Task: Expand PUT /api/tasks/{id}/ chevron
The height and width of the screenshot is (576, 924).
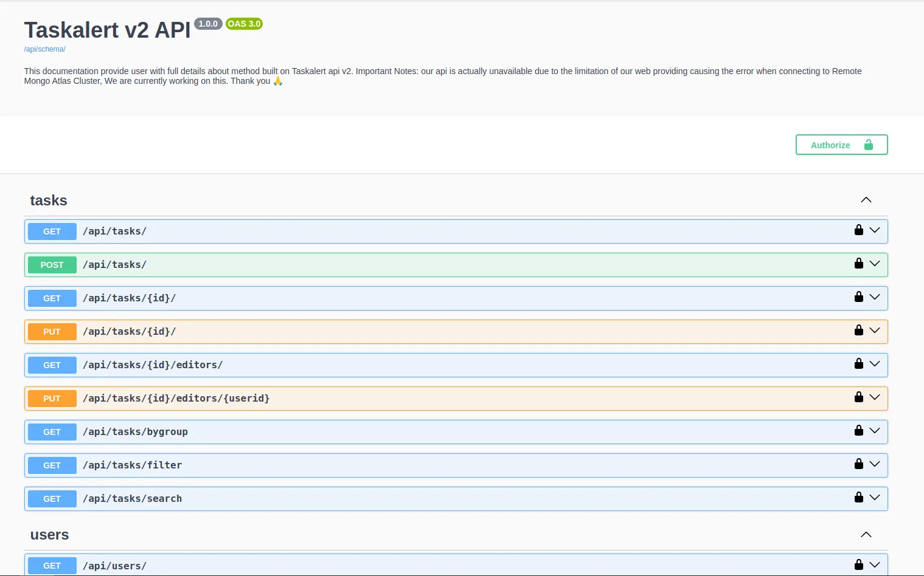Action: pos(875,331)
